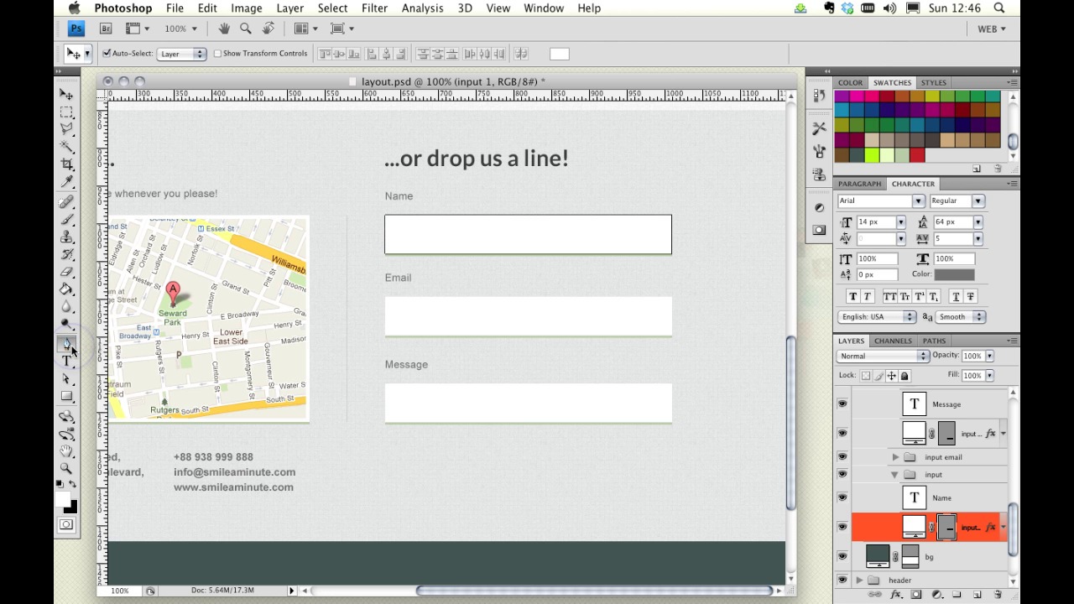Screen dimensions: 1074x604
Task: Expand the input email layer group
Action: (x=895, y=457)
